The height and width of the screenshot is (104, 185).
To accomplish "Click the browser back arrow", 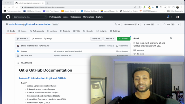I will [5, 7].
